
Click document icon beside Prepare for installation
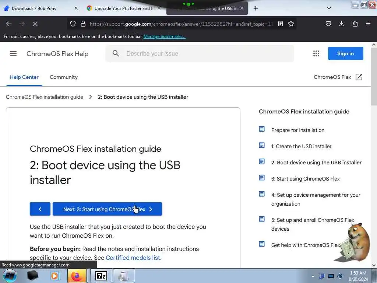(x=262, y=129)
